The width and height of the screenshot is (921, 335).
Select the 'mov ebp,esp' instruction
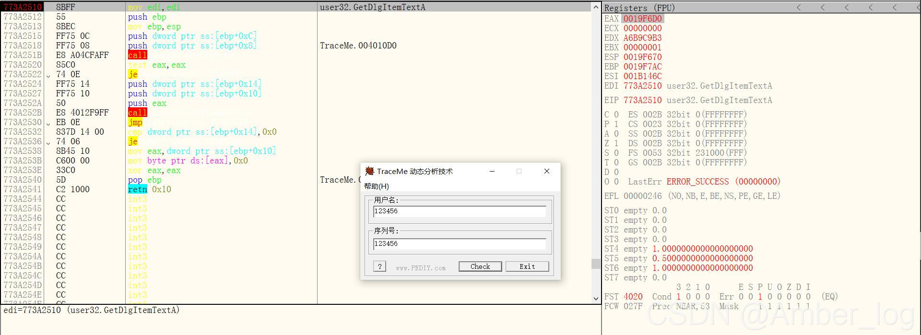[154, 26]
